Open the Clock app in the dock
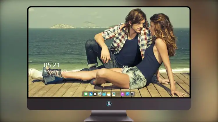 [95, 94]
